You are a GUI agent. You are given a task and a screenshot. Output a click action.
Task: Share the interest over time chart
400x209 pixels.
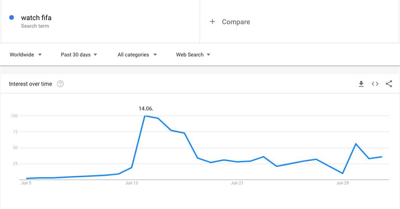click(389, 84)
